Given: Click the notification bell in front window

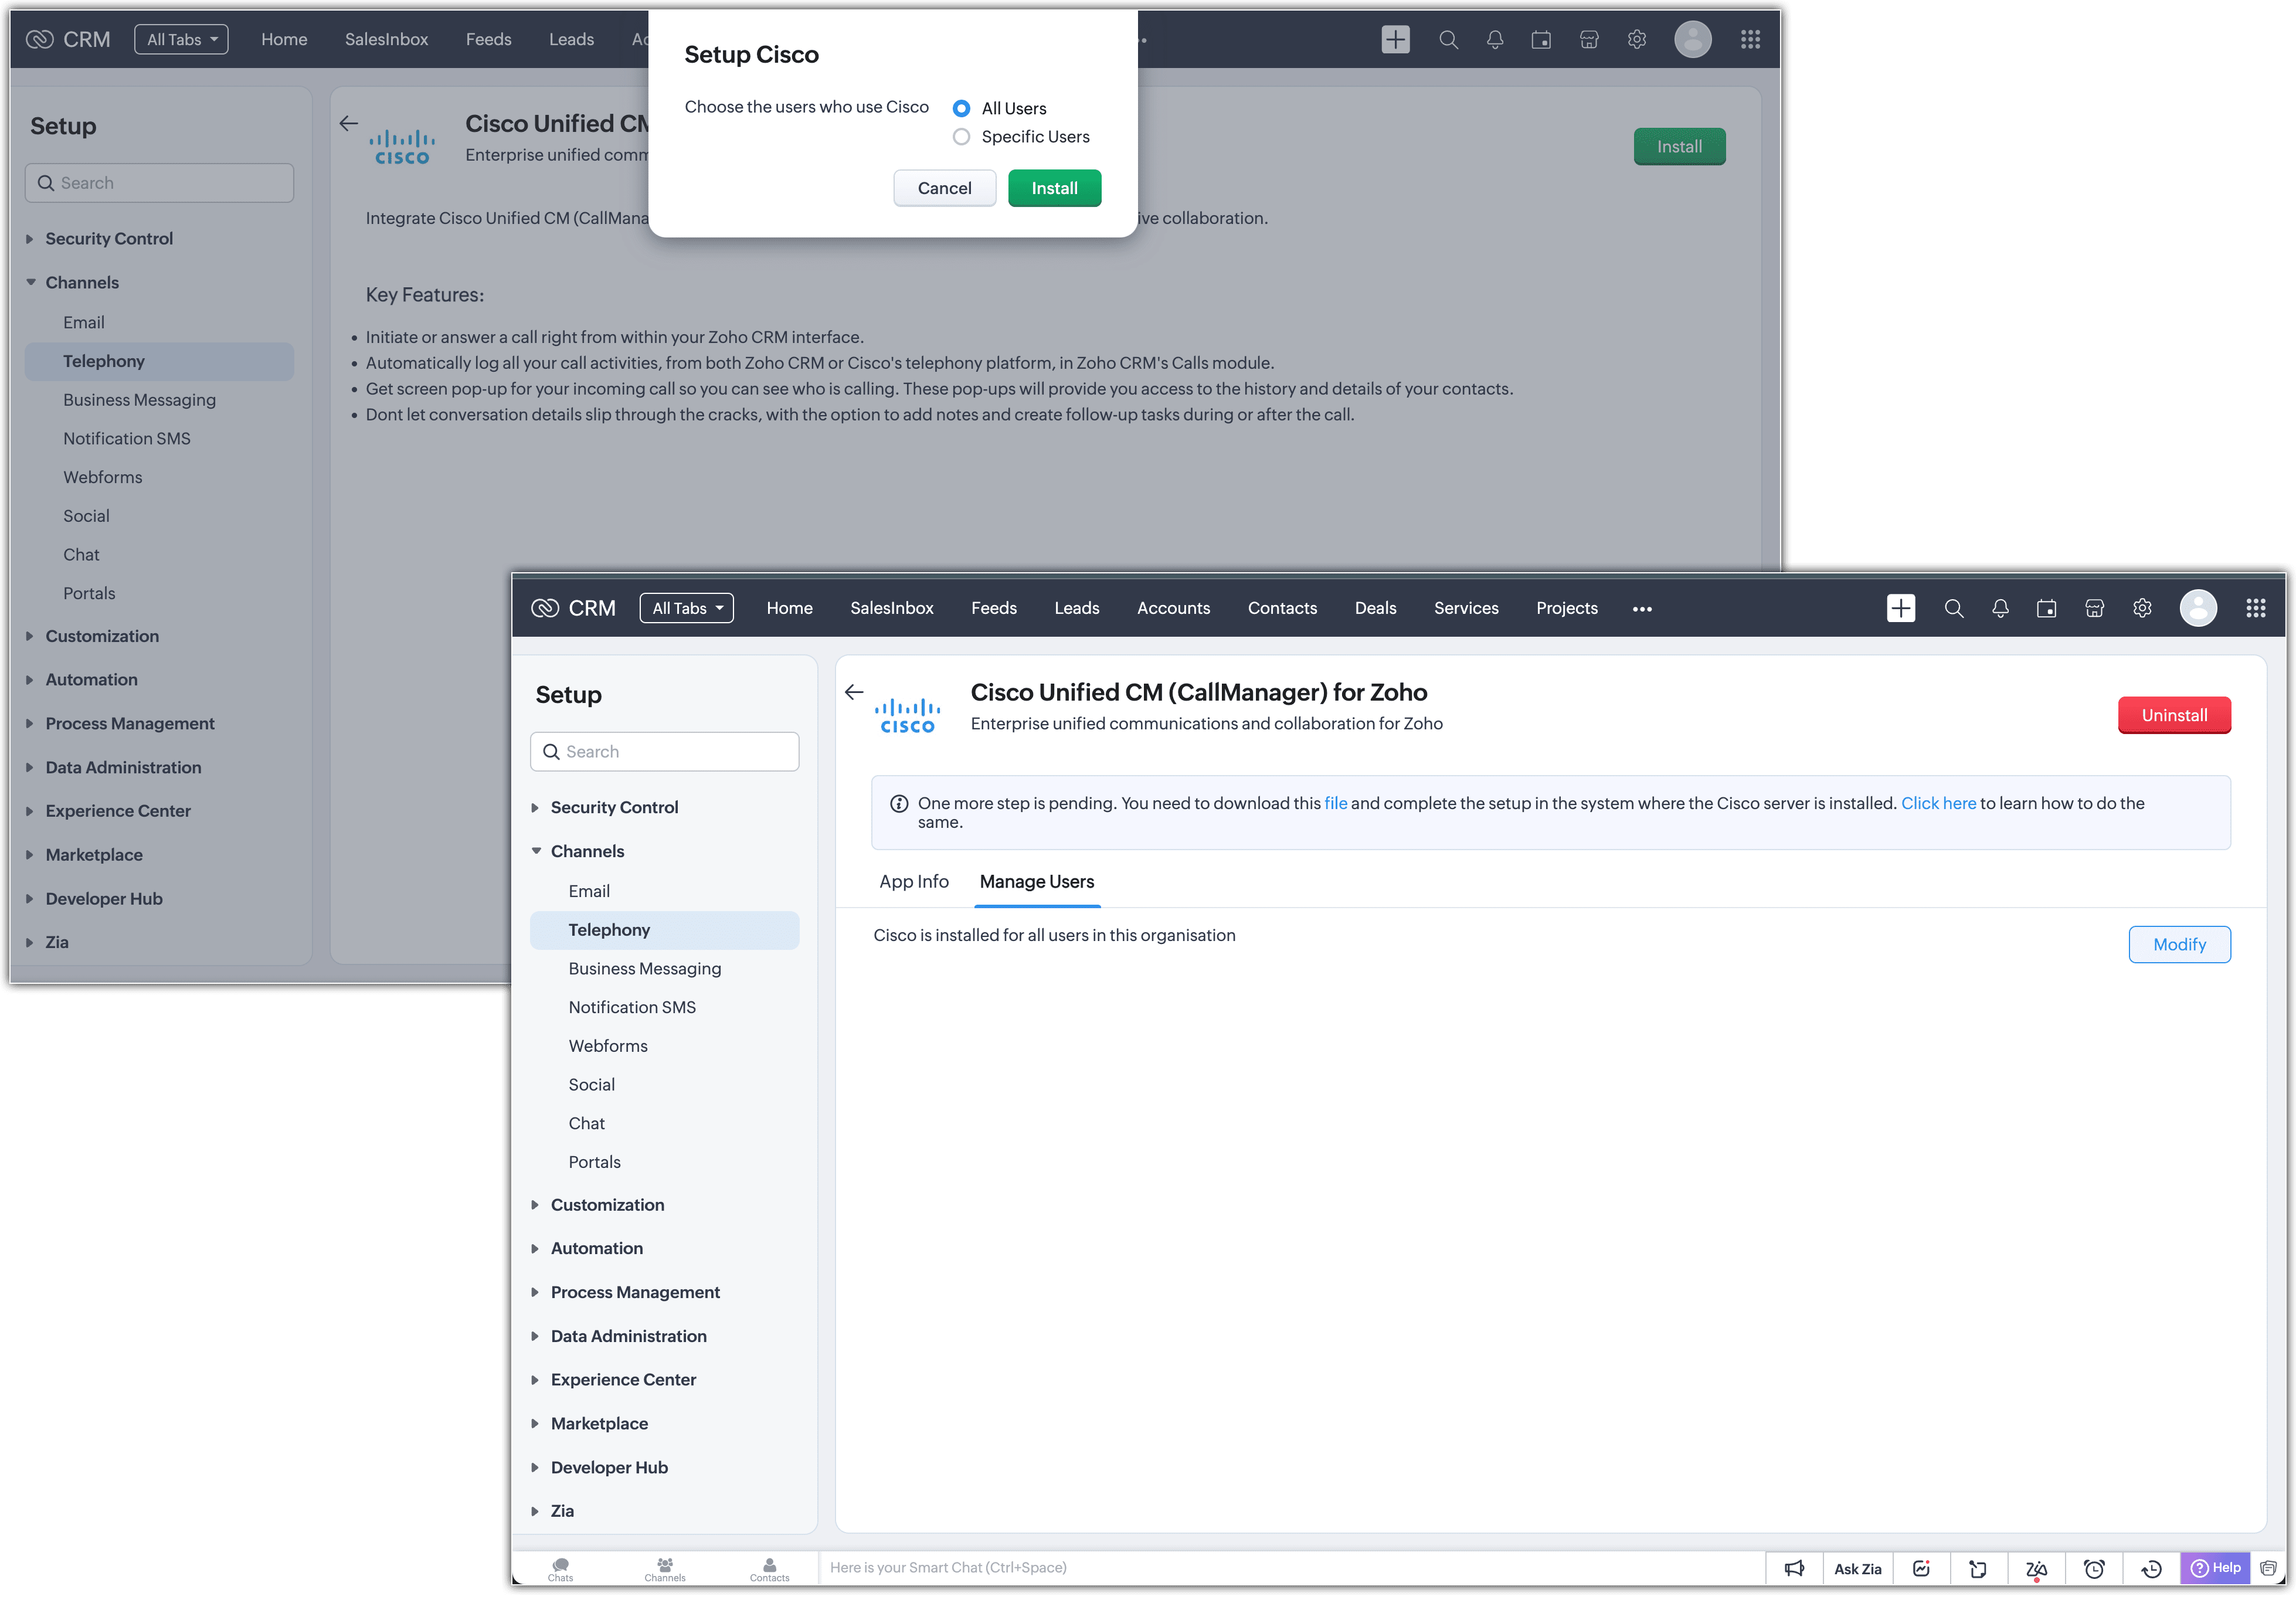Looking at the screenshot, I should pos(2000,608).
